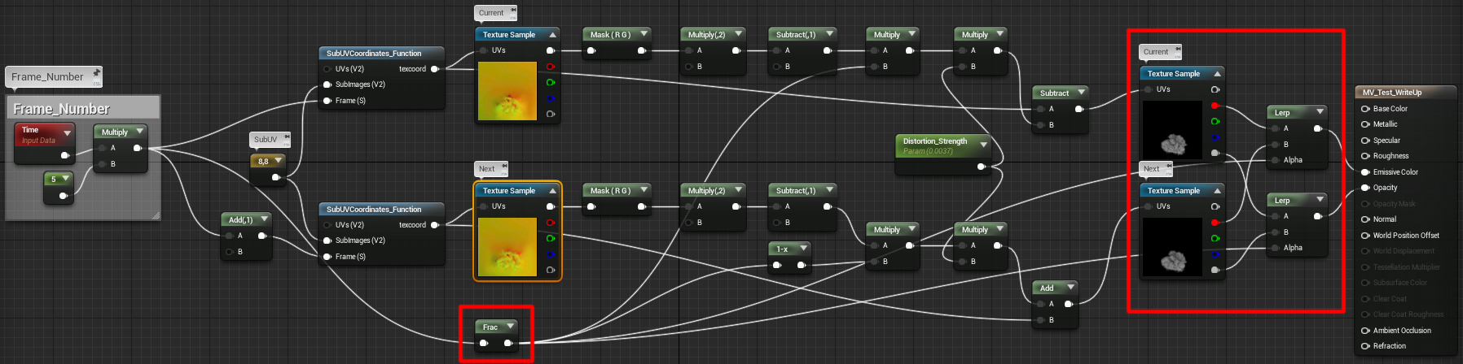Toggle the pin icon on SubUV comment

point(287,138)
